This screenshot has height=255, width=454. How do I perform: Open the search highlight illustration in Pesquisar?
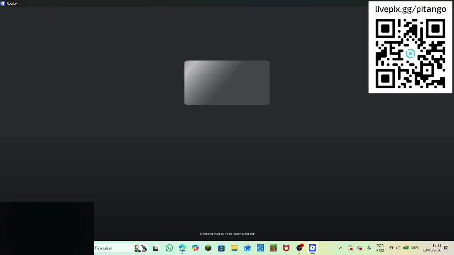click(x=140, y=248)
